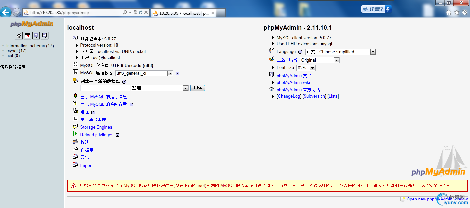Screen dimensions: 470x208
Task: Open the 权限 link
Action: coord(85,142)
